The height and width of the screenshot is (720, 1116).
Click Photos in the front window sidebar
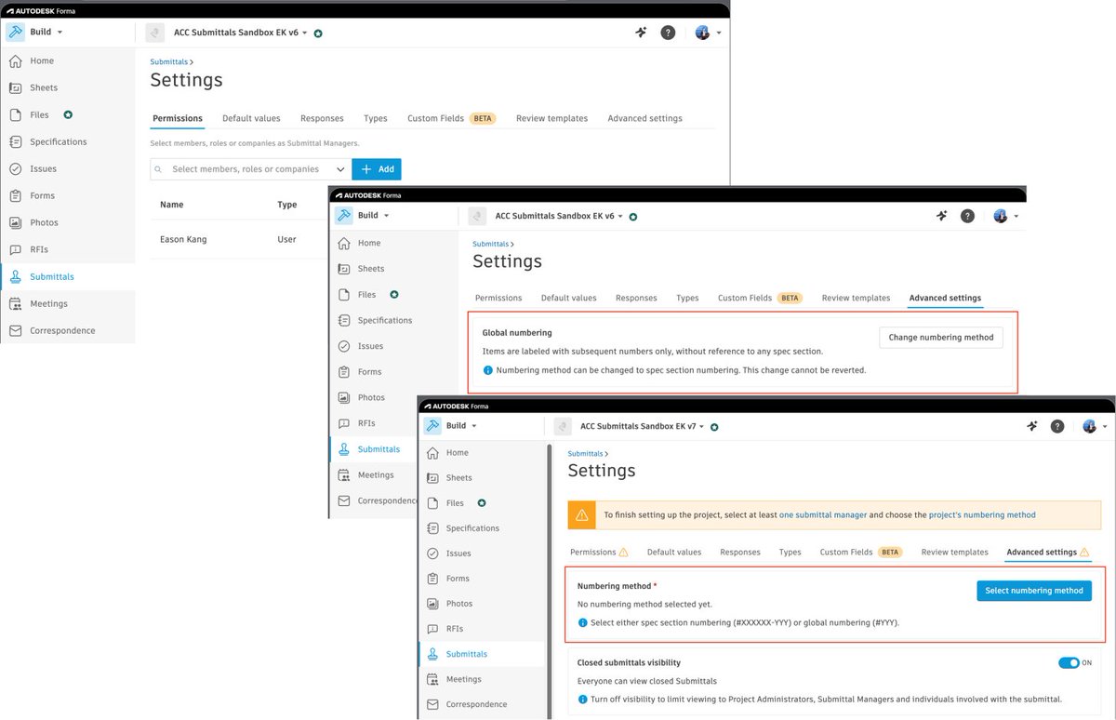pos(459,604)
